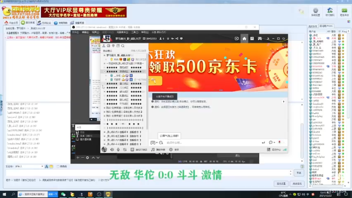
Task: Favorite the YY channel with star icon
Action: point(168,39)
